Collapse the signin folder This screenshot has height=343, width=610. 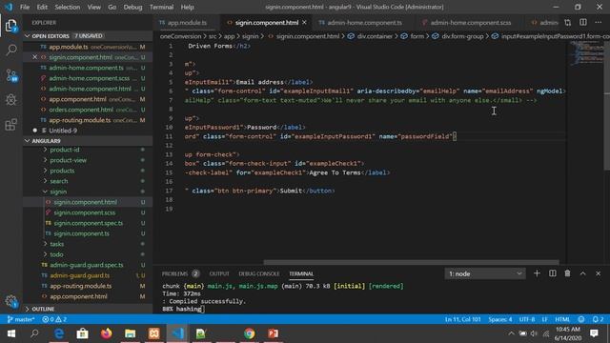point(88,192)
